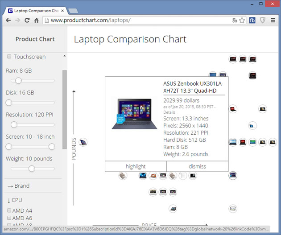The width and height of the screenshot is (281, 235).
Task: Click the translate icon in address bar
Action: [x=235, y=21]
